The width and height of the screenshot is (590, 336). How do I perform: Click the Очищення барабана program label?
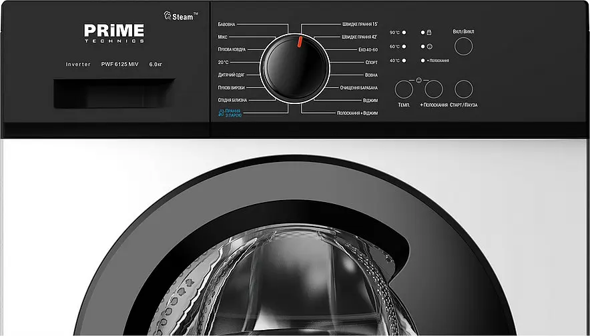coord(358,87)
